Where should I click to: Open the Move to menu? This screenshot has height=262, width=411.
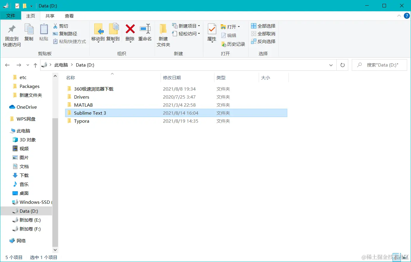98,33
